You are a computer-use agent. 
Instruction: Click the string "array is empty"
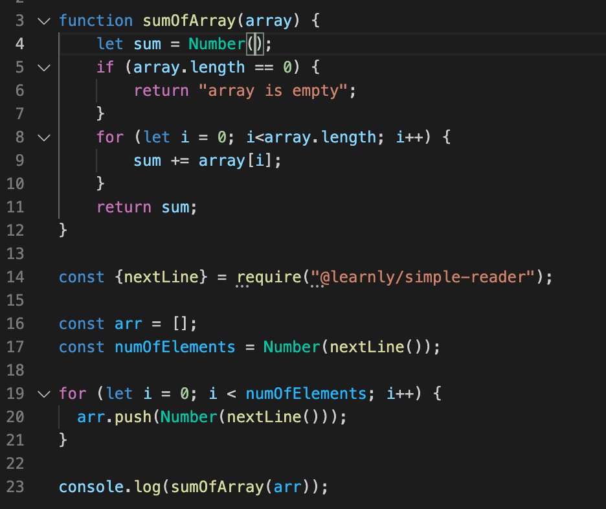pyautogui.click(x=273, y=91)
